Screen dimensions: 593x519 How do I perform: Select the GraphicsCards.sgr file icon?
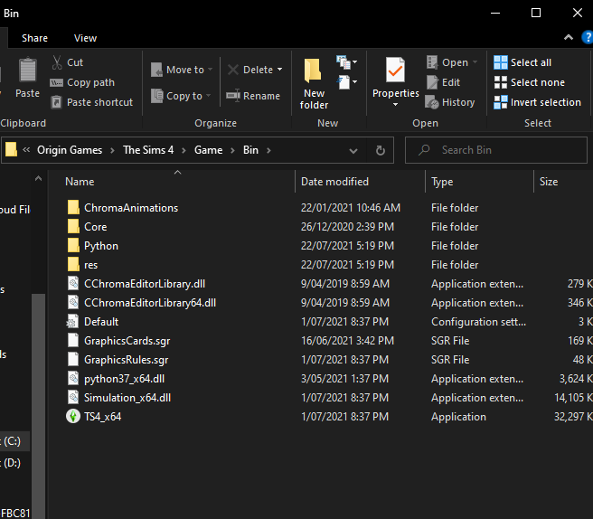tap(73, 341)
